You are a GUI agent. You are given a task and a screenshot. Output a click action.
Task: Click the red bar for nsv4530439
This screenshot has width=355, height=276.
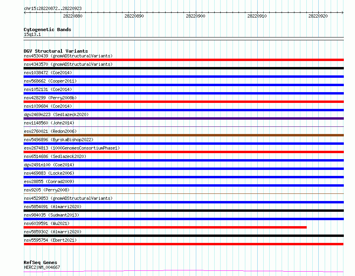pos(183,60)
